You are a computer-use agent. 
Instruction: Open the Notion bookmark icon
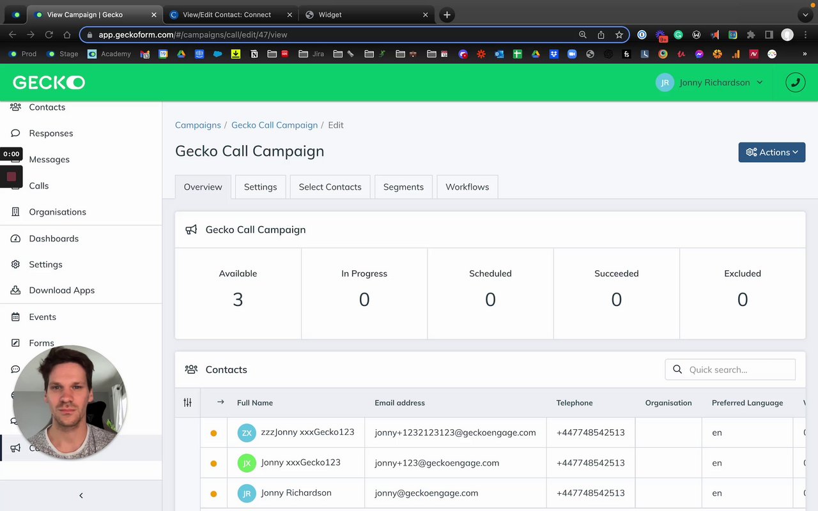coord(254,54)
